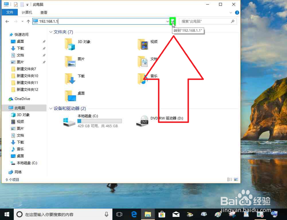Open 3D 对象 under 此电脑 in sidebar
Image resolution: width=287 pixels, height=220 pixels.
click(x=23, y=115)
